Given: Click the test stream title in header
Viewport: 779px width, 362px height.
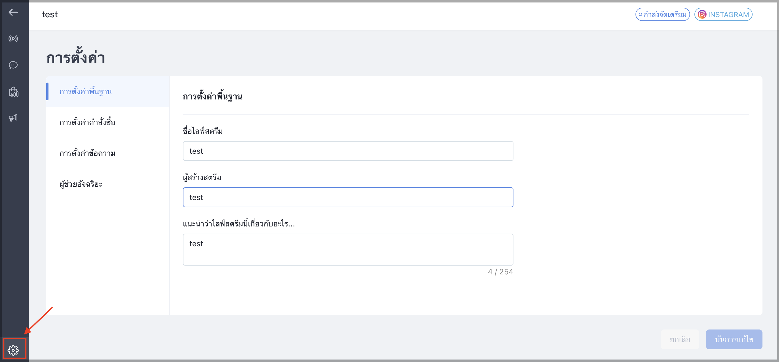Looking at the screenshot, I should [50, 15].
